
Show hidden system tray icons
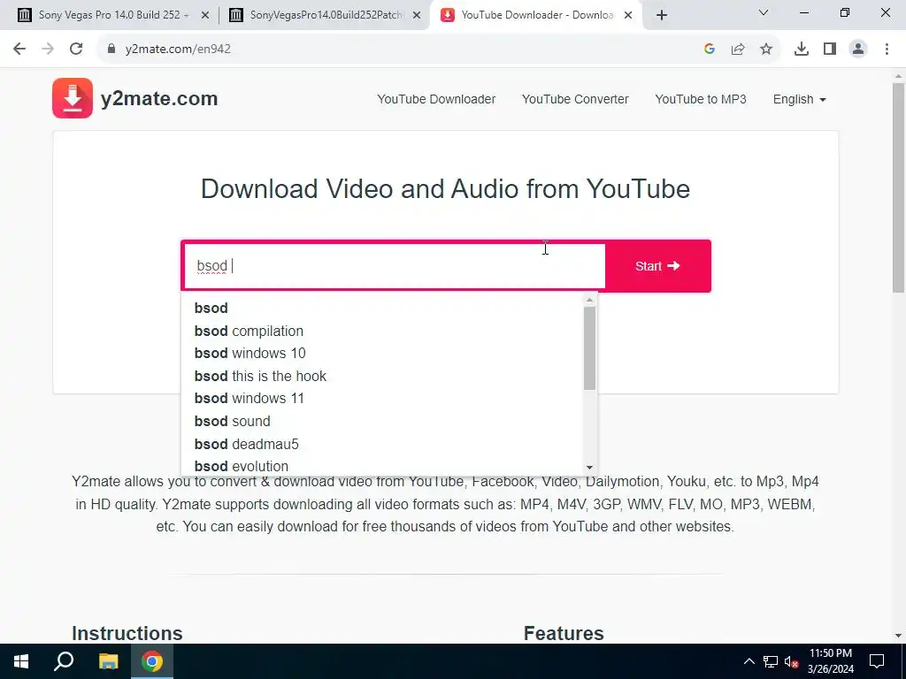[x=749, y=661]
